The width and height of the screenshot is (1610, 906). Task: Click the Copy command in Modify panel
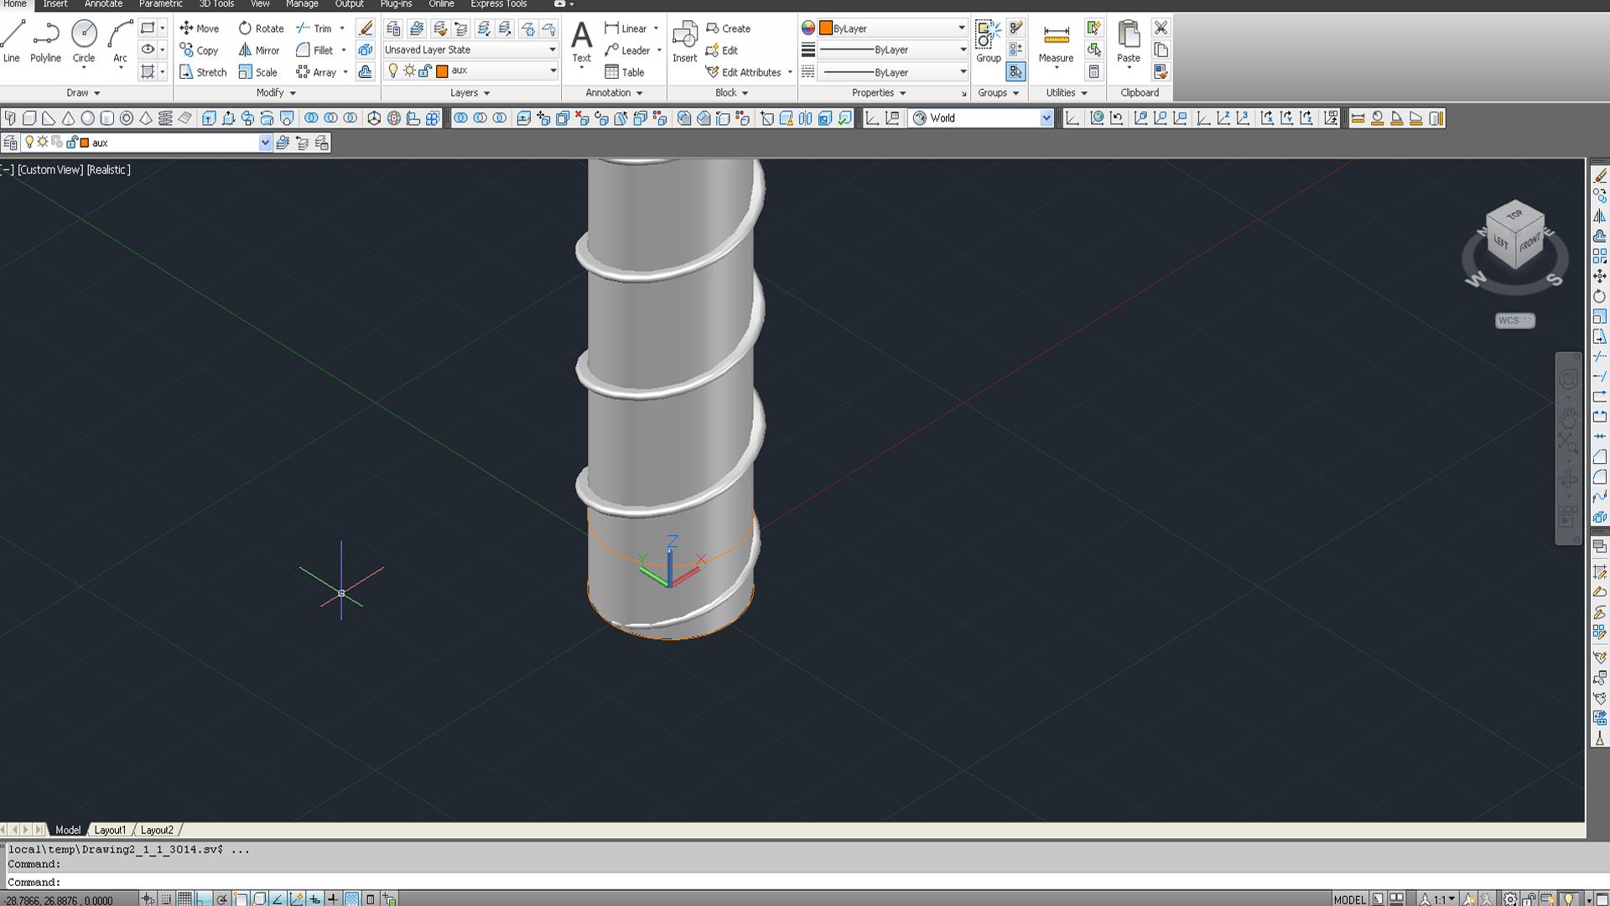pos(199,50)
